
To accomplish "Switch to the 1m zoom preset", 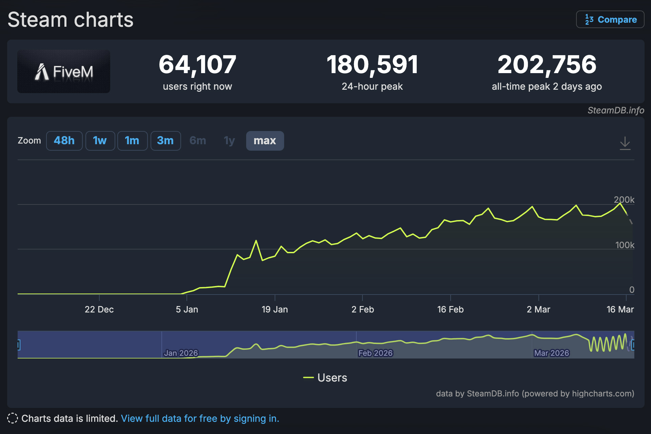I will (x=132, y=140).
